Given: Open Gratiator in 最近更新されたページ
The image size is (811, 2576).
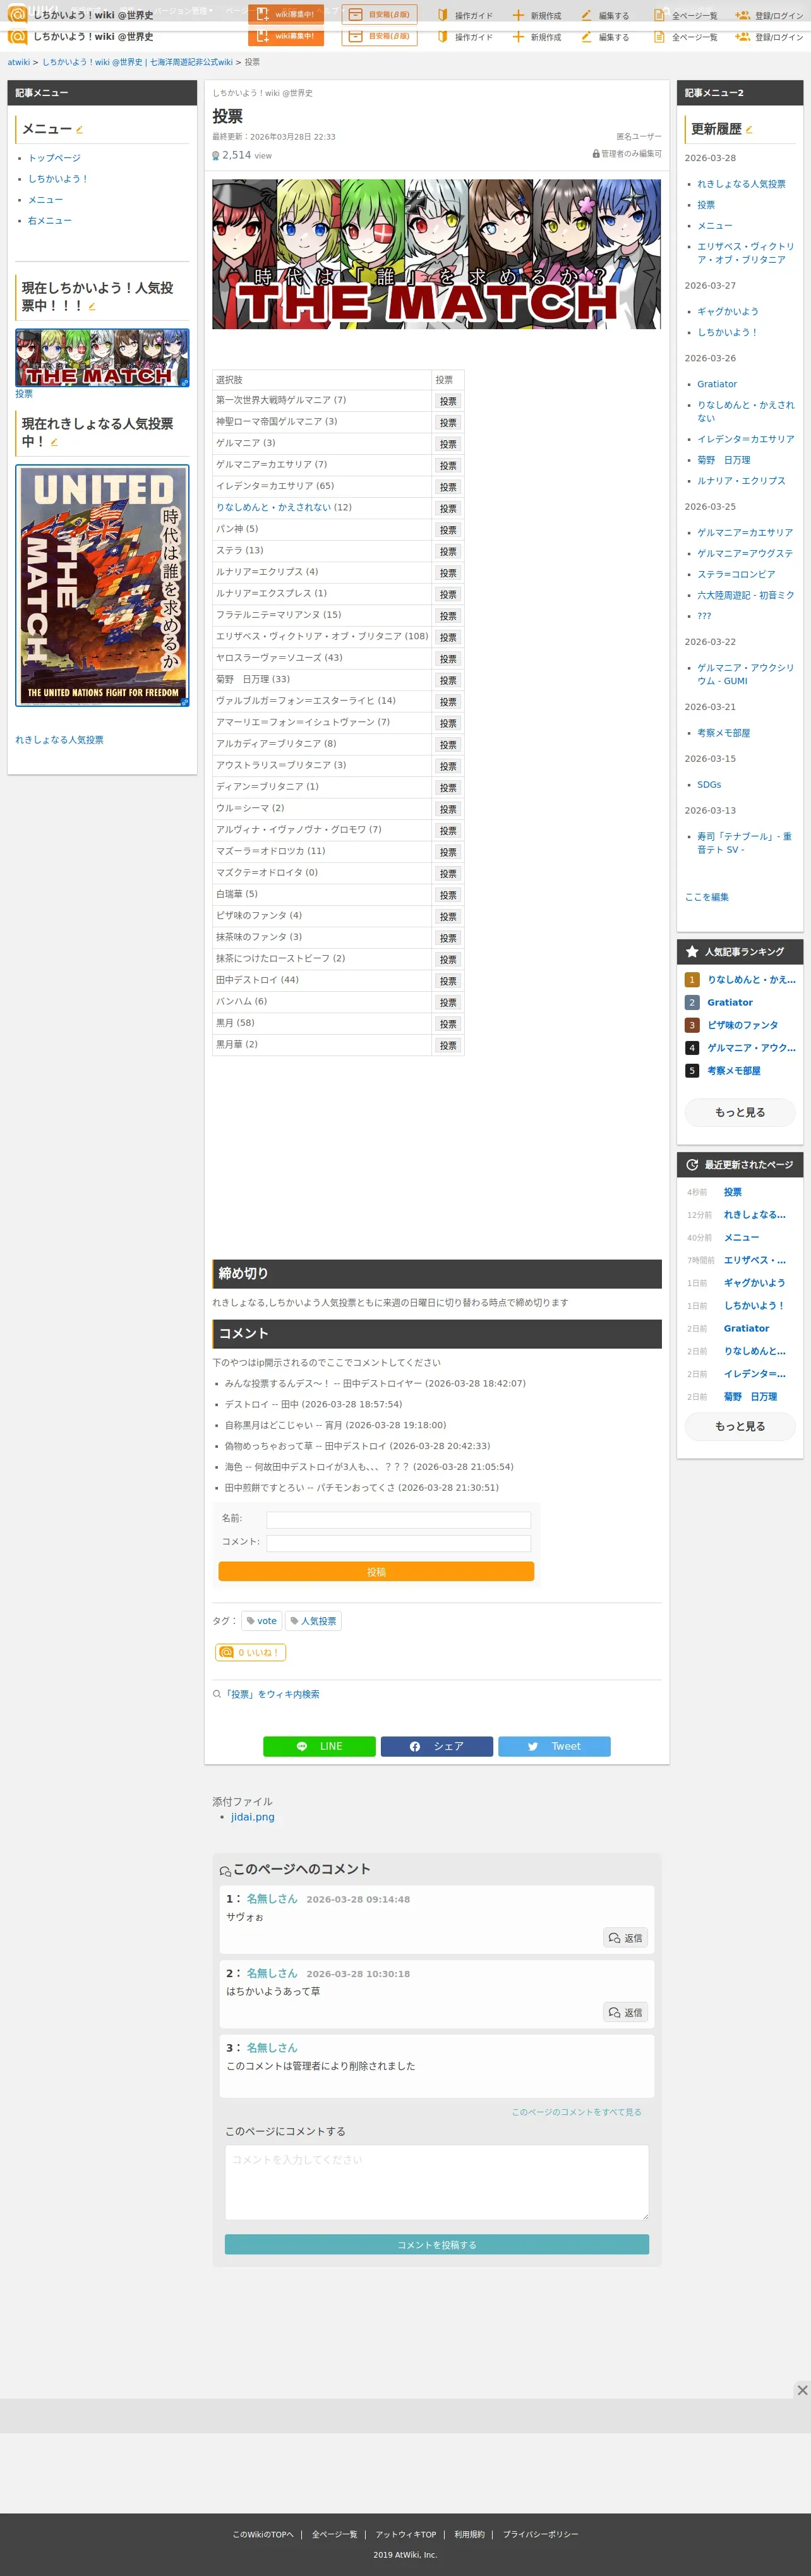Looking at the screenshot, I should click(746, 1328).
